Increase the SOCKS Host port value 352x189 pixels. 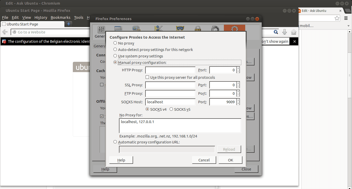tap(238, 100)
